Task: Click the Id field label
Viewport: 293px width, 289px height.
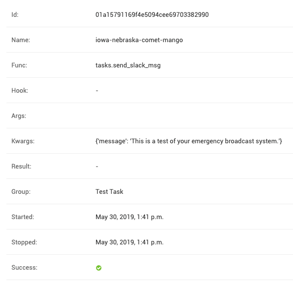Action: point(15,14)
